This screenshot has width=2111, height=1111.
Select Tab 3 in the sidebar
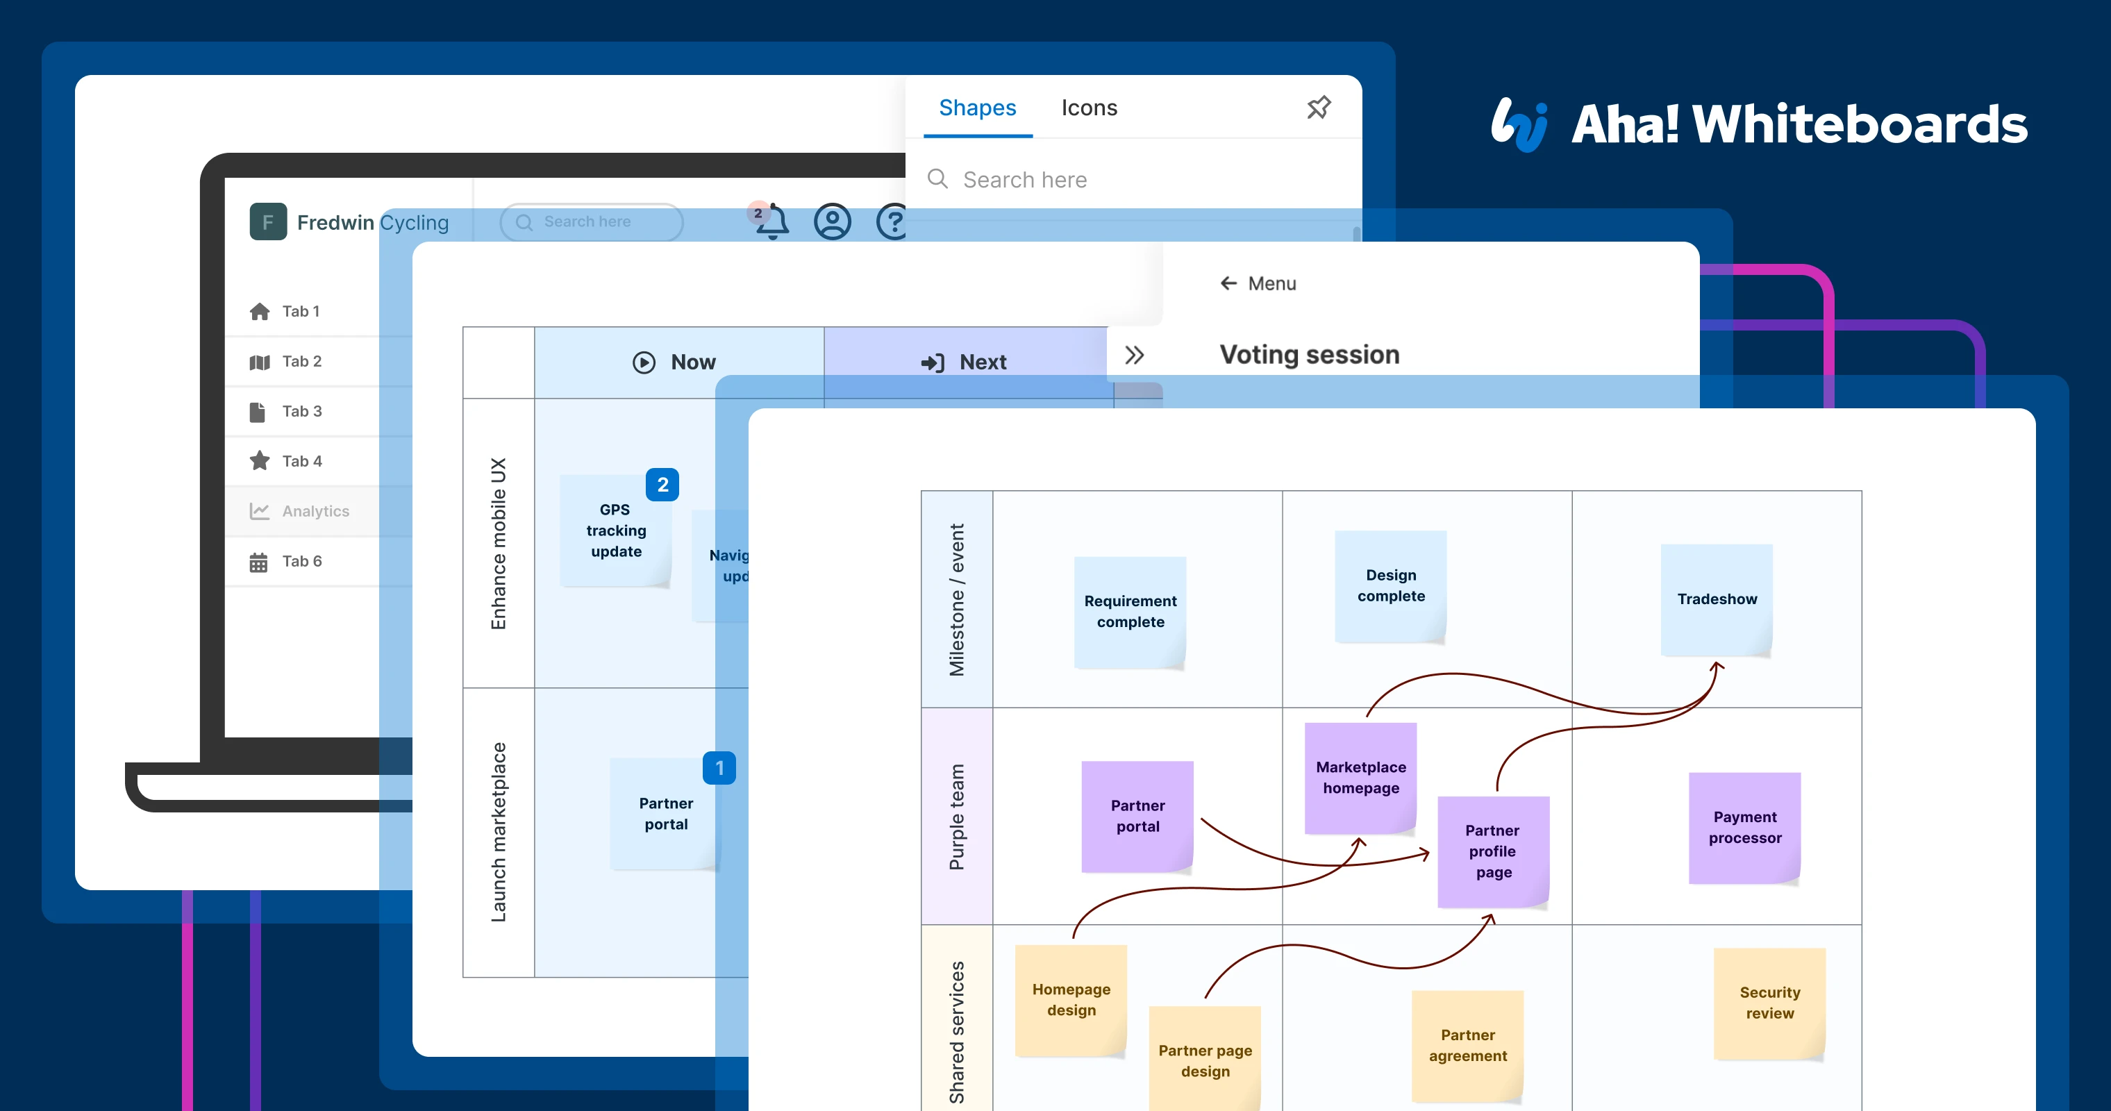point(301,411)
